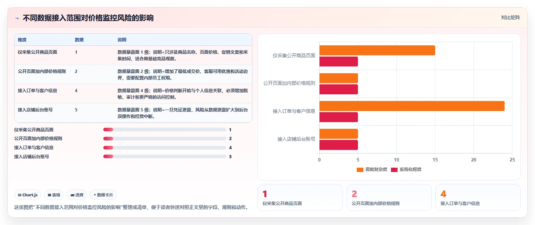This screenshot has height=225, width=535.
Task: Click the x-axis tick label 10
Action: pos(396,160)
